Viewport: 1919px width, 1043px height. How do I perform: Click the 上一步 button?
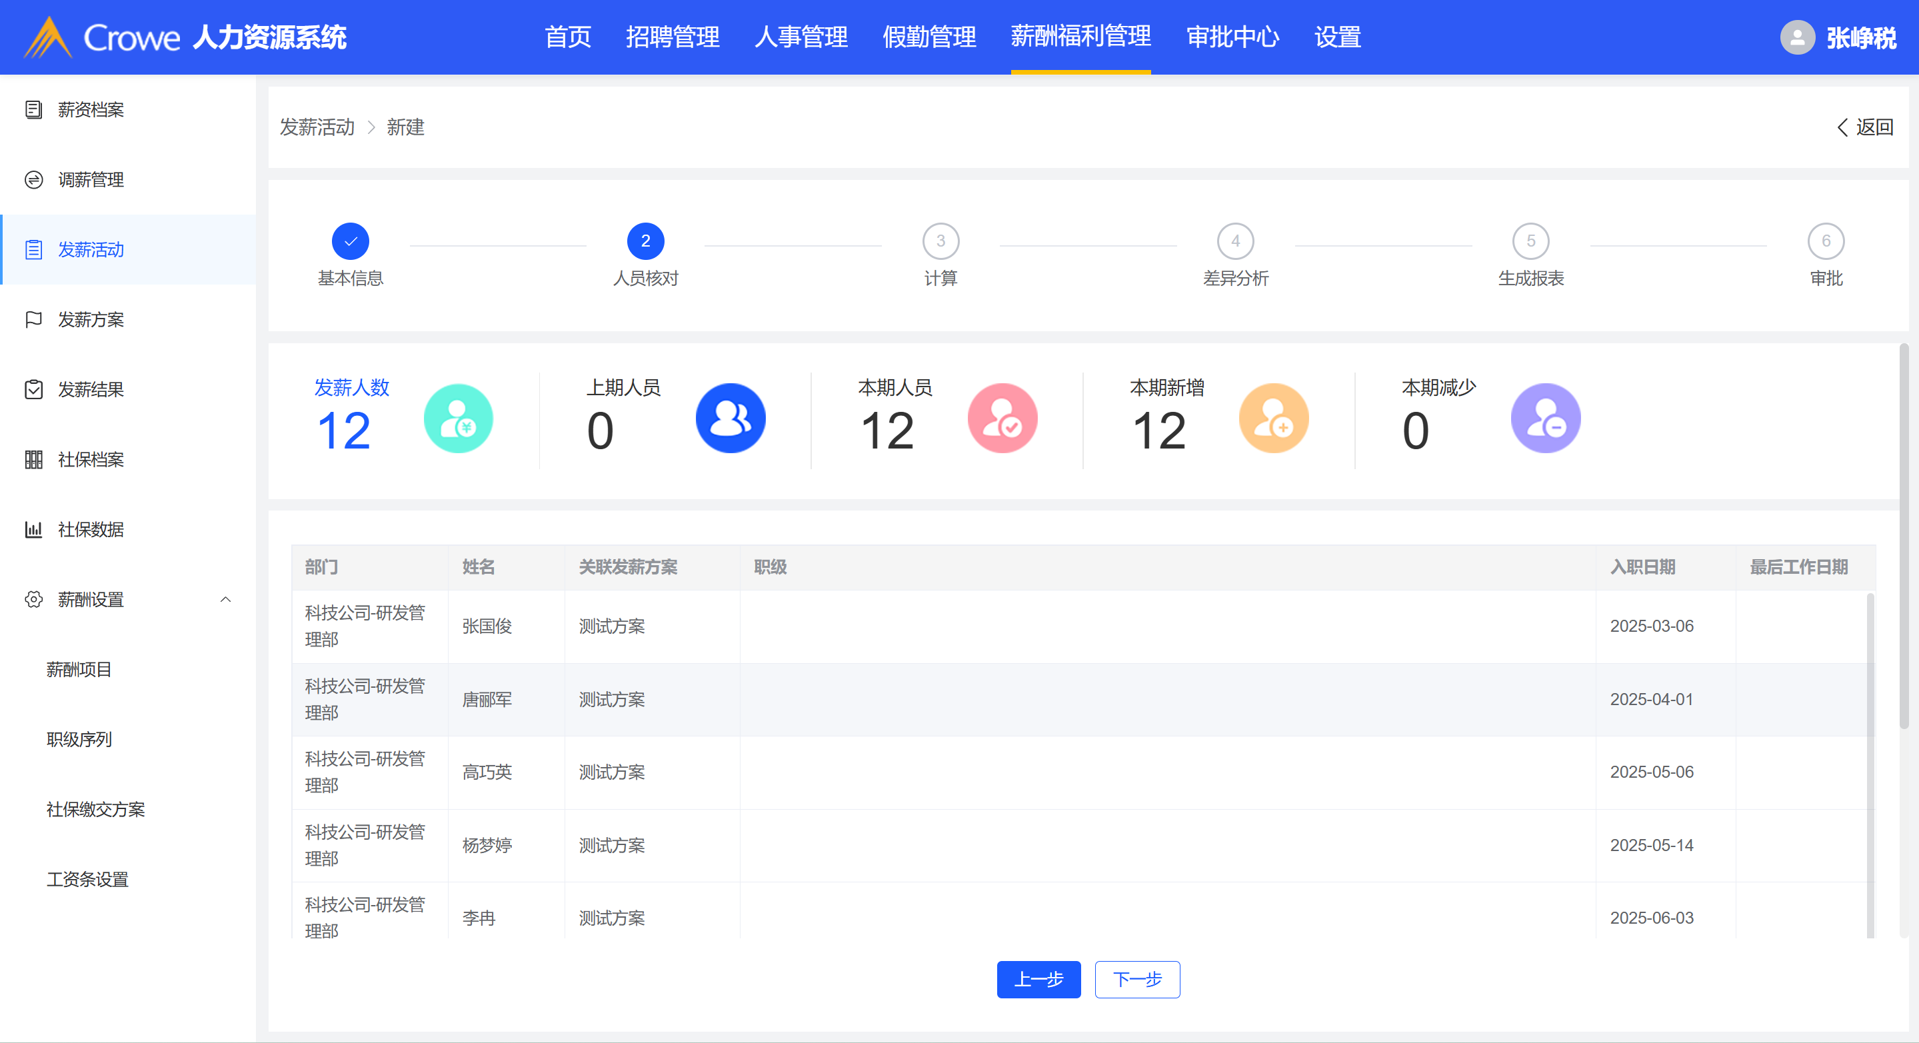(1038, 979)
